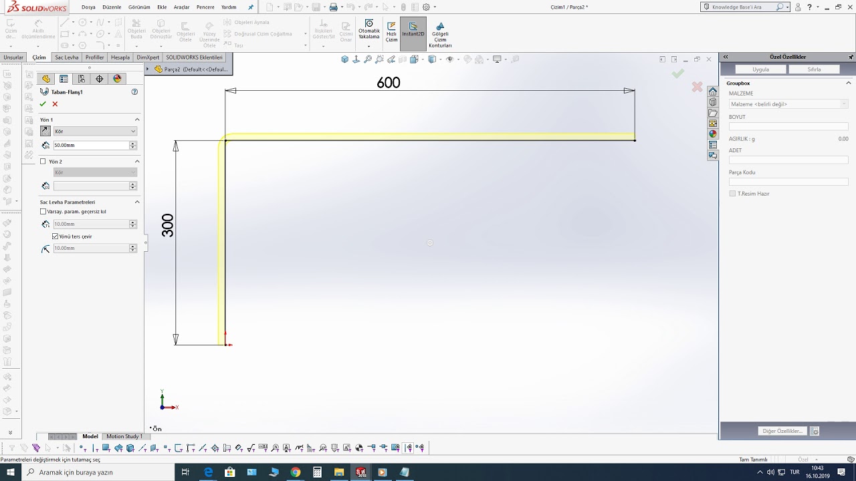Switch to the Hesapla tab
The height and width of the screenshot is (481, 856).
120,57
